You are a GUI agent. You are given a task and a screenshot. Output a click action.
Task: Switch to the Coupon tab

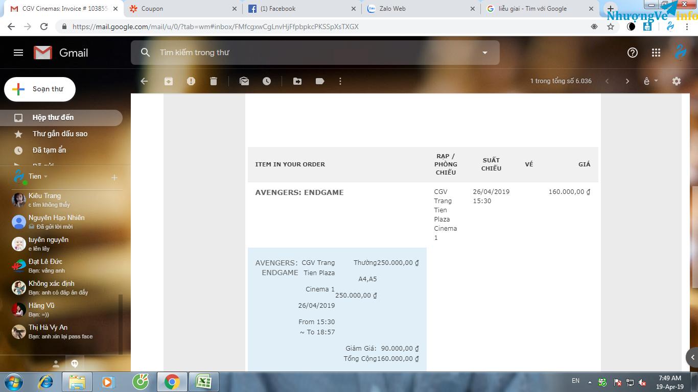point(183,9)
